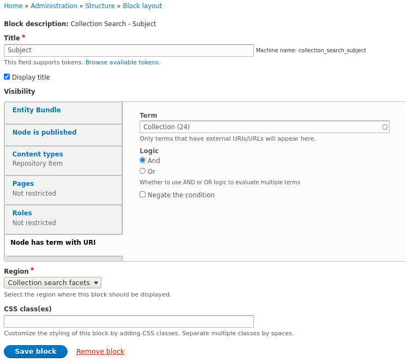Enable the Negate the condition checkbox
The image size is (406, 362).
pyautogui.click(x=143, y=195)
